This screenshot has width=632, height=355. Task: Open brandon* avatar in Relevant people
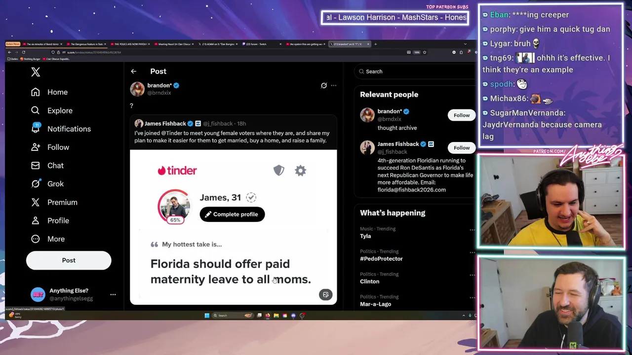367,114
